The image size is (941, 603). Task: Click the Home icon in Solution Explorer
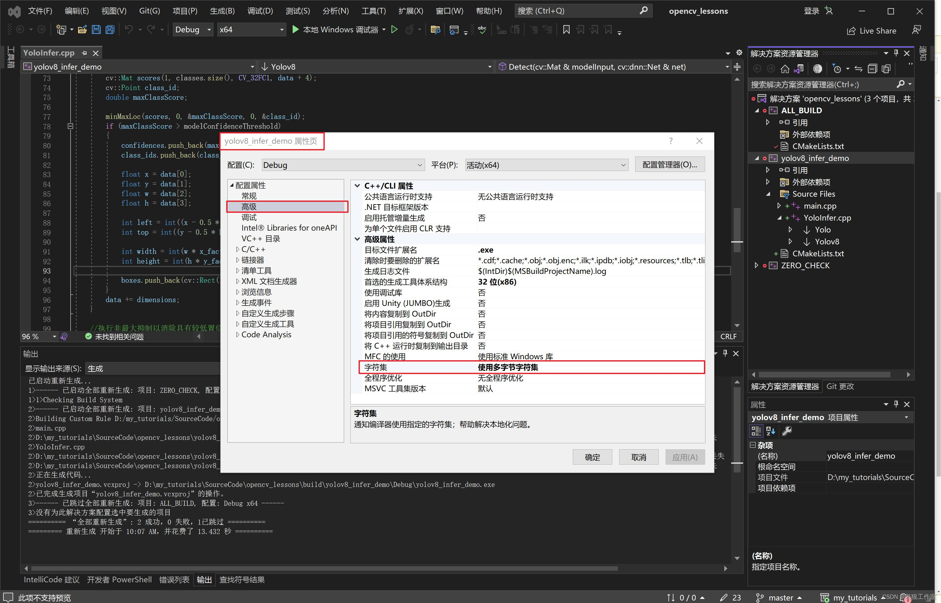pos(784,69)
